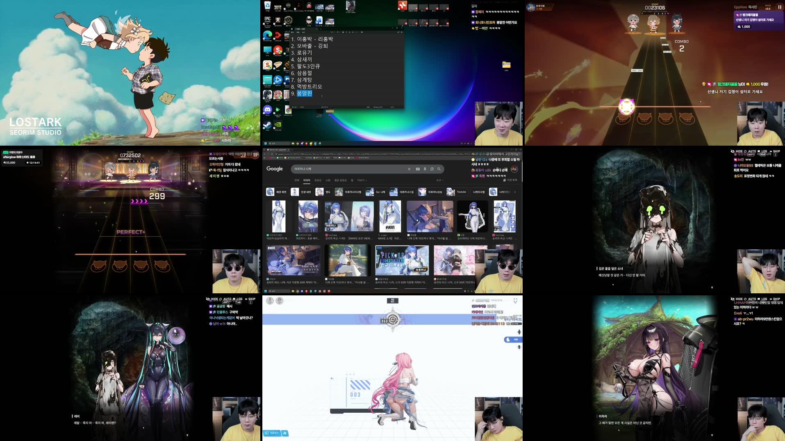The width and height of the screenshot is (785, 441).
Task: Click SKIP in the hooded girl dialogue scene
Action: [x=774, y=151]
